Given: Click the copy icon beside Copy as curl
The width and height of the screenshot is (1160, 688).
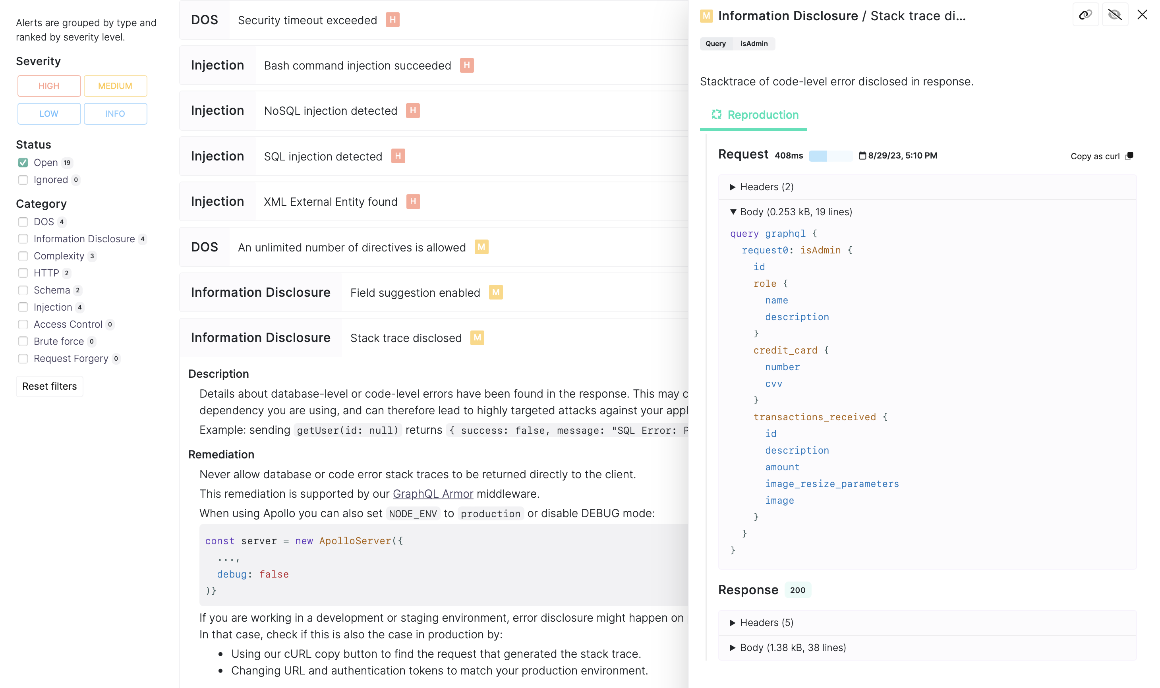Looking at the screenshot, I should coord(1129,156).
